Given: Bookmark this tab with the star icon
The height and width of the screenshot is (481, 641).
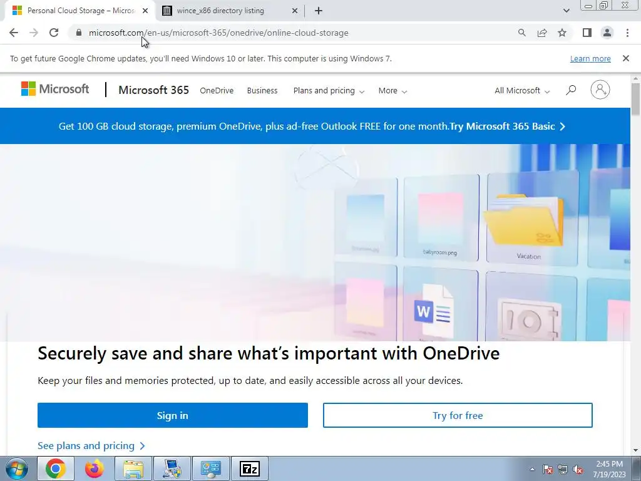Looking at the screenshot, I should (562, 33).
